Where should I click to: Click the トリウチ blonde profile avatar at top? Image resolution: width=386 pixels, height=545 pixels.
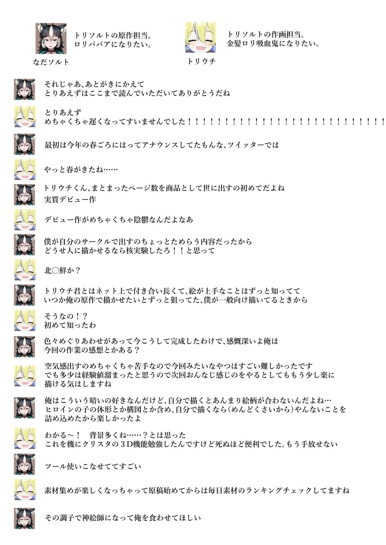[200, 37]
